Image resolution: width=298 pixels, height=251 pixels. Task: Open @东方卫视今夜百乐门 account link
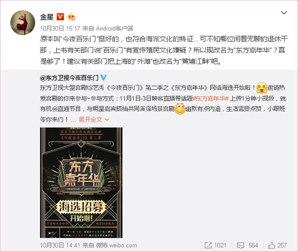69,78
